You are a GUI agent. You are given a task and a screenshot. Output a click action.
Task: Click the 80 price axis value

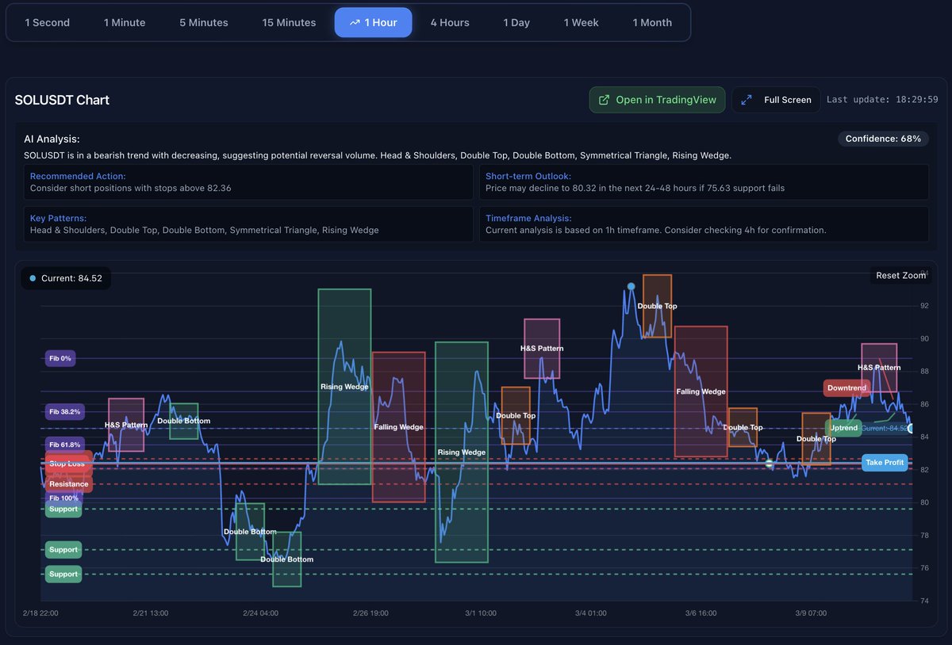pos(924,502)
